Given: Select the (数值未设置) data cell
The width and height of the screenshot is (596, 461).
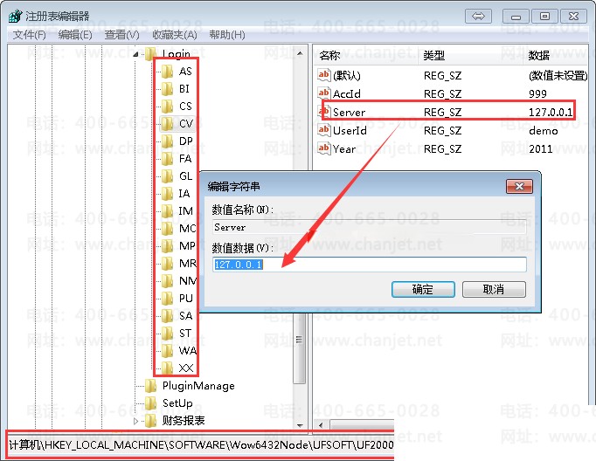Looking at the screenshot, I should pos(558,76).
